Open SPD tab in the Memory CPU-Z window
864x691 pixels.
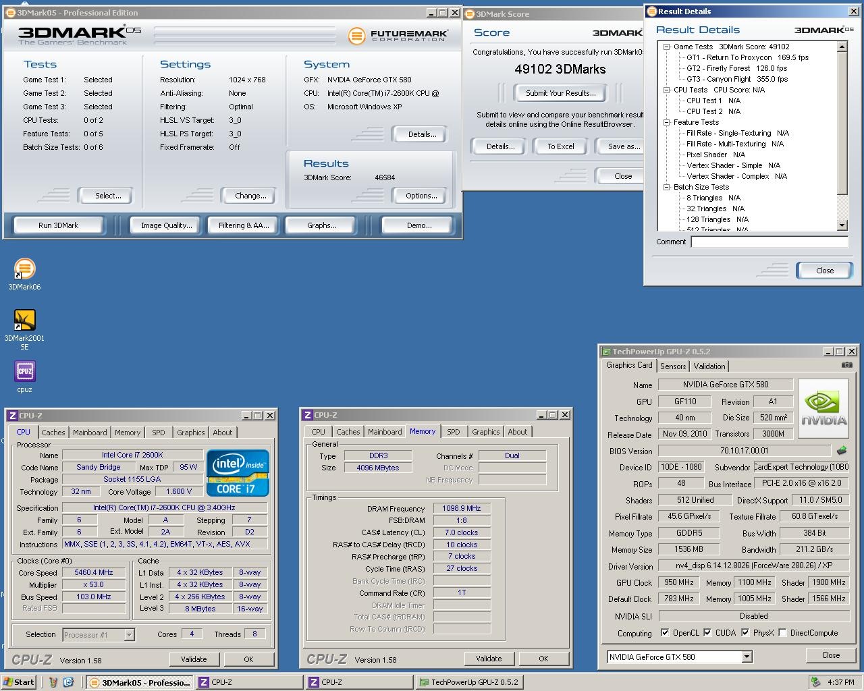[454, 432]
